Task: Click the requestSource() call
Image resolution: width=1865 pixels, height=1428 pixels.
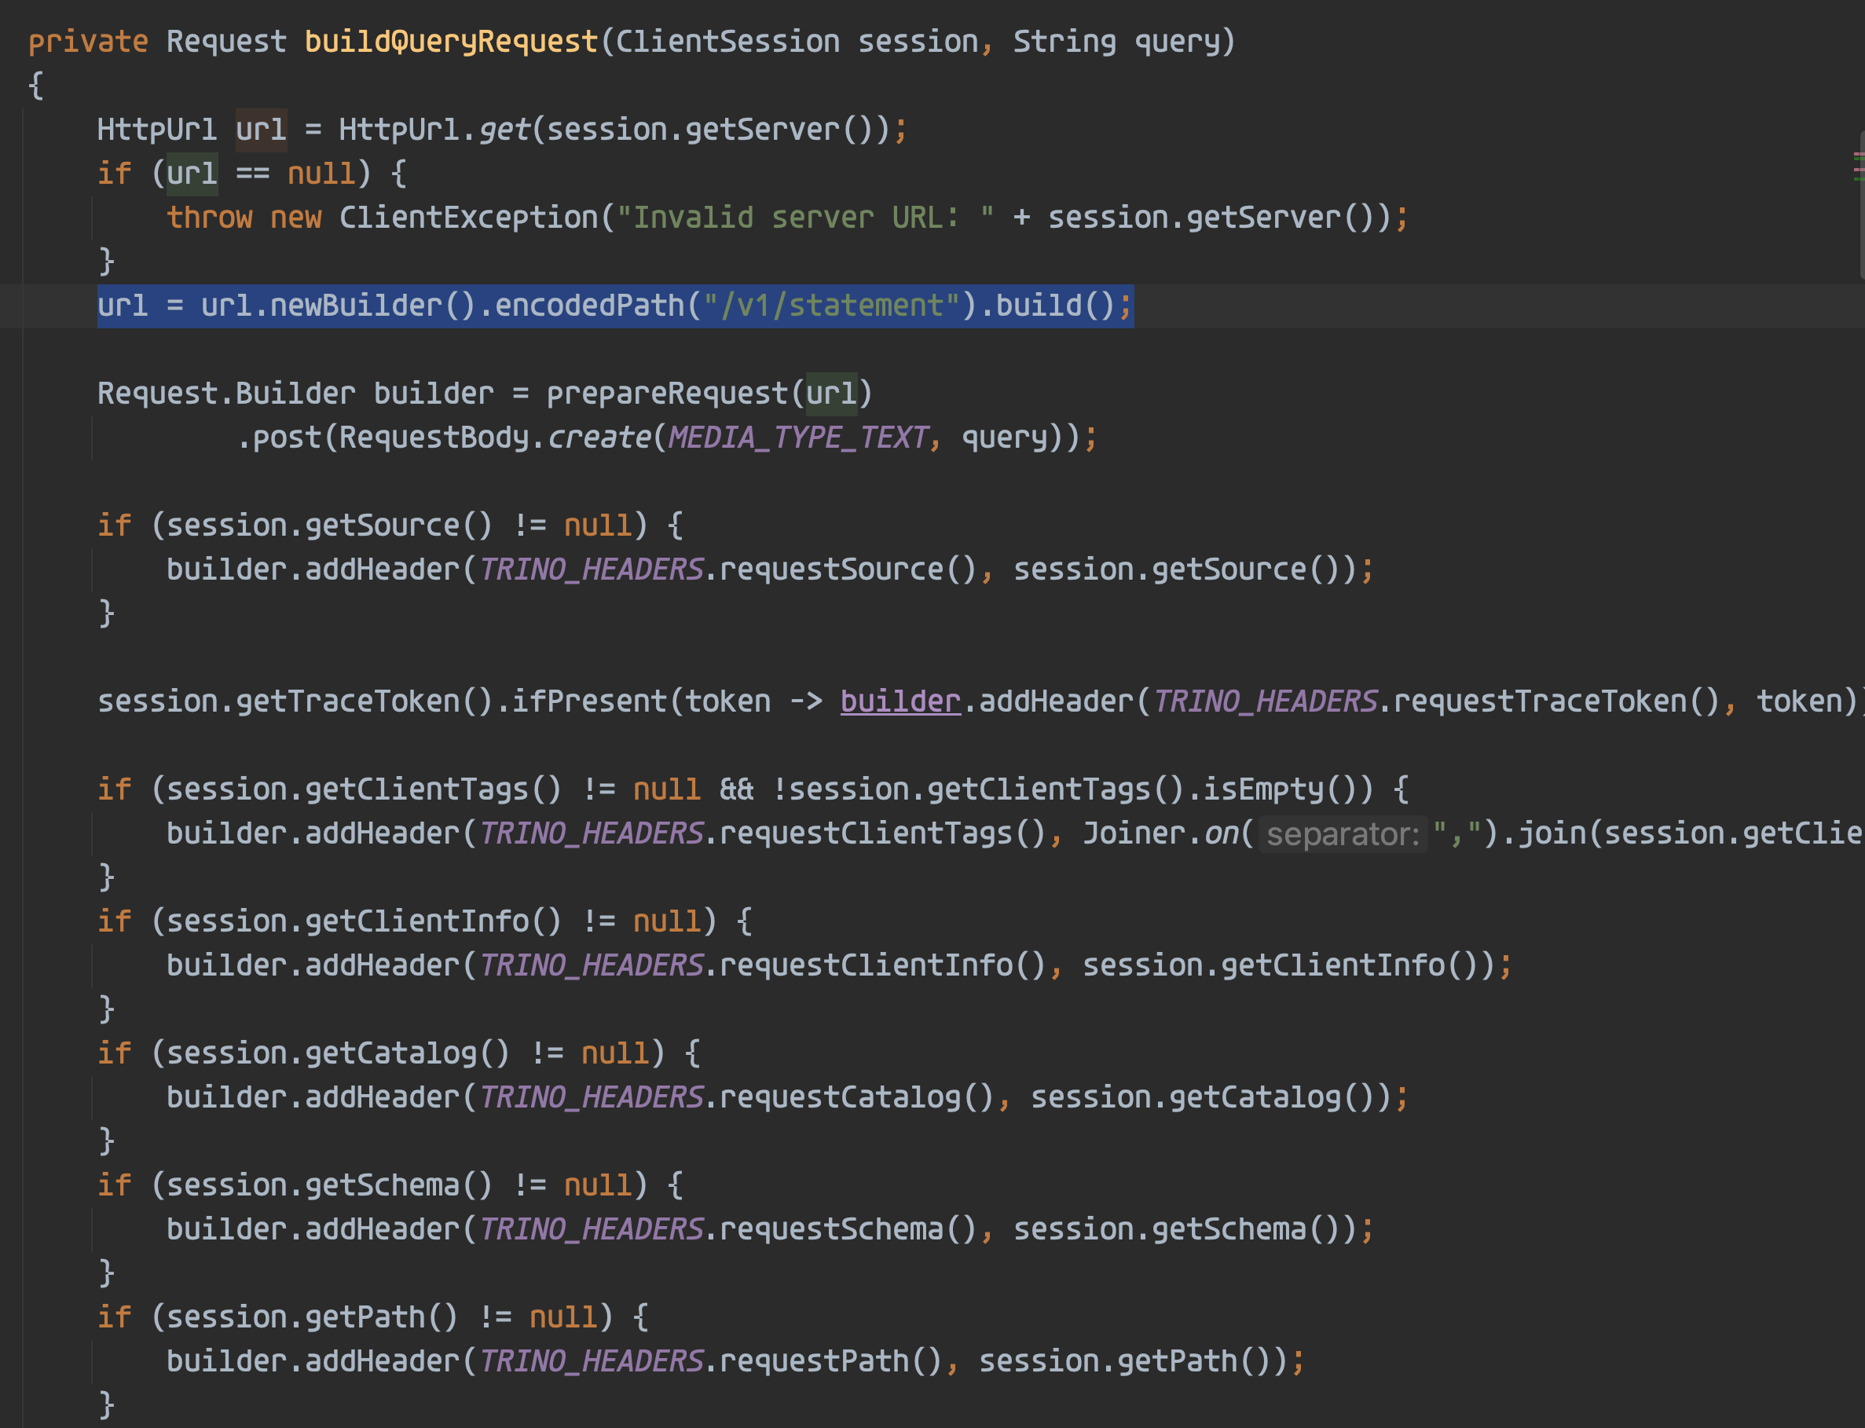Action: 848,569
